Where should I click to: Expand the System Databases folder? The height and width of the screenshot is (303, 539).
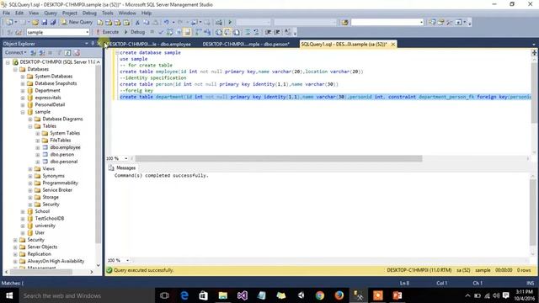click(23, 77)
